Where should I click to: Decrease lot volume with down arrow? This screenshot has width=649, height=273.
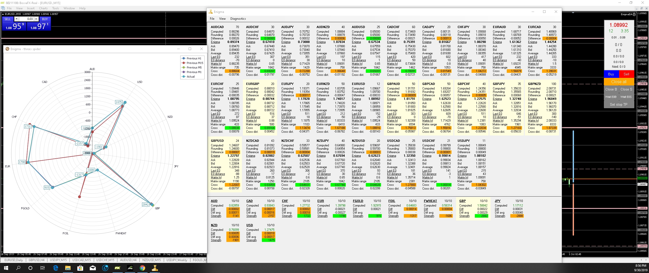16,19
